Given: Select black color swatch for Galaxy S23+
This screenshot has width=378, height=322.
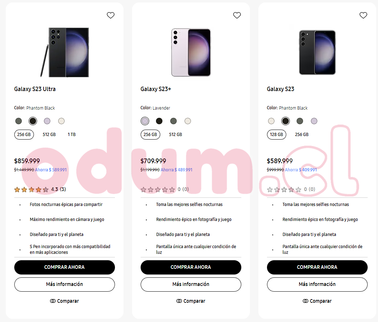Looking at the screenshot, I should coord(159,121).
